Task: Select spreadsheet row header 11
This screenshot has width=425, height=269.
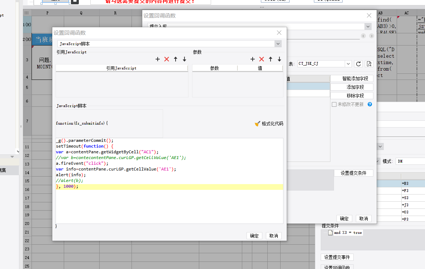Action: (27, 147)
